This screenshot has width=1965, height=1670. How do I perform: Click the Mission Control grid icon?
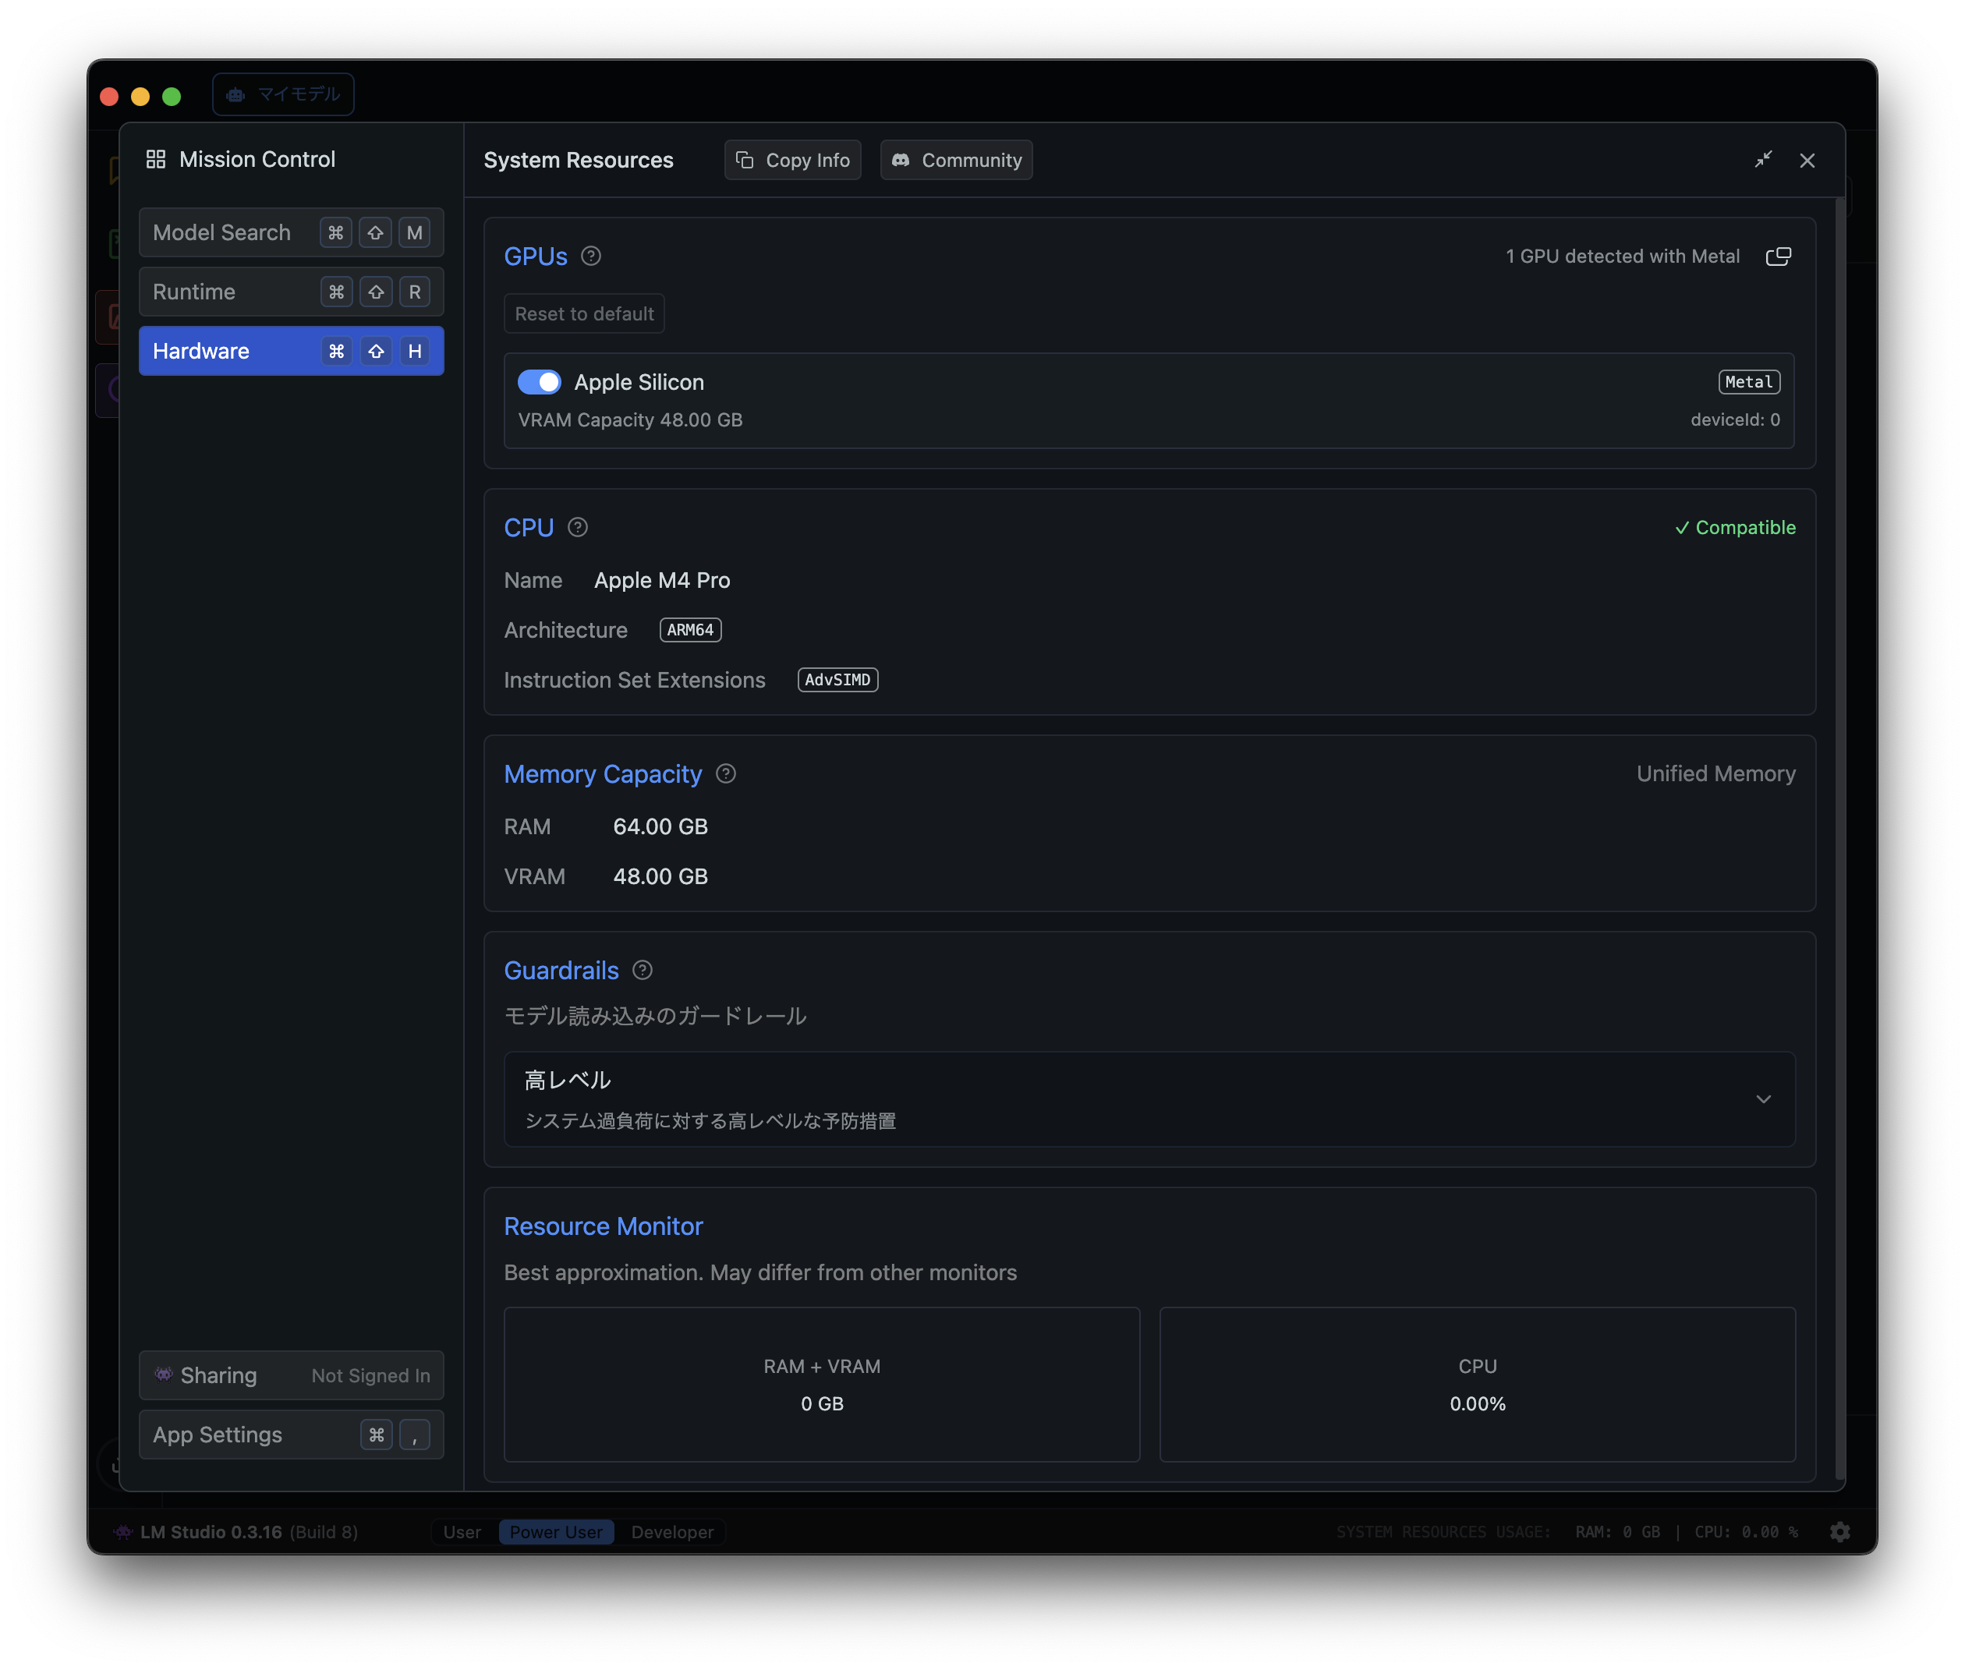point(155,159)
